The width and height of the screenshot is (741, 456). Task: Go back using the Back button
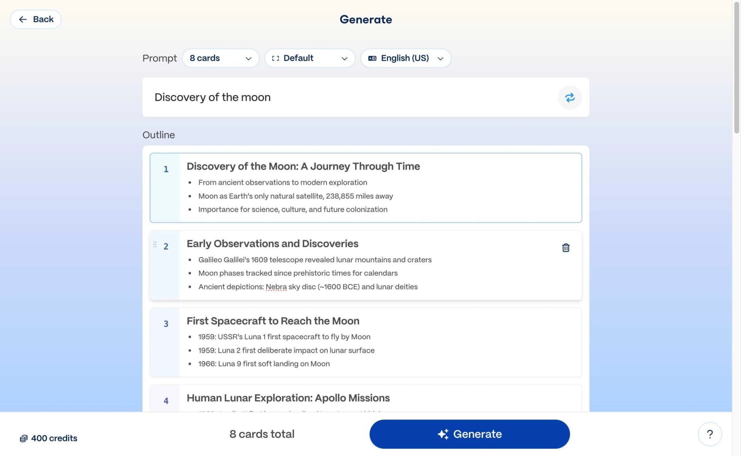(x=36, y=19)
